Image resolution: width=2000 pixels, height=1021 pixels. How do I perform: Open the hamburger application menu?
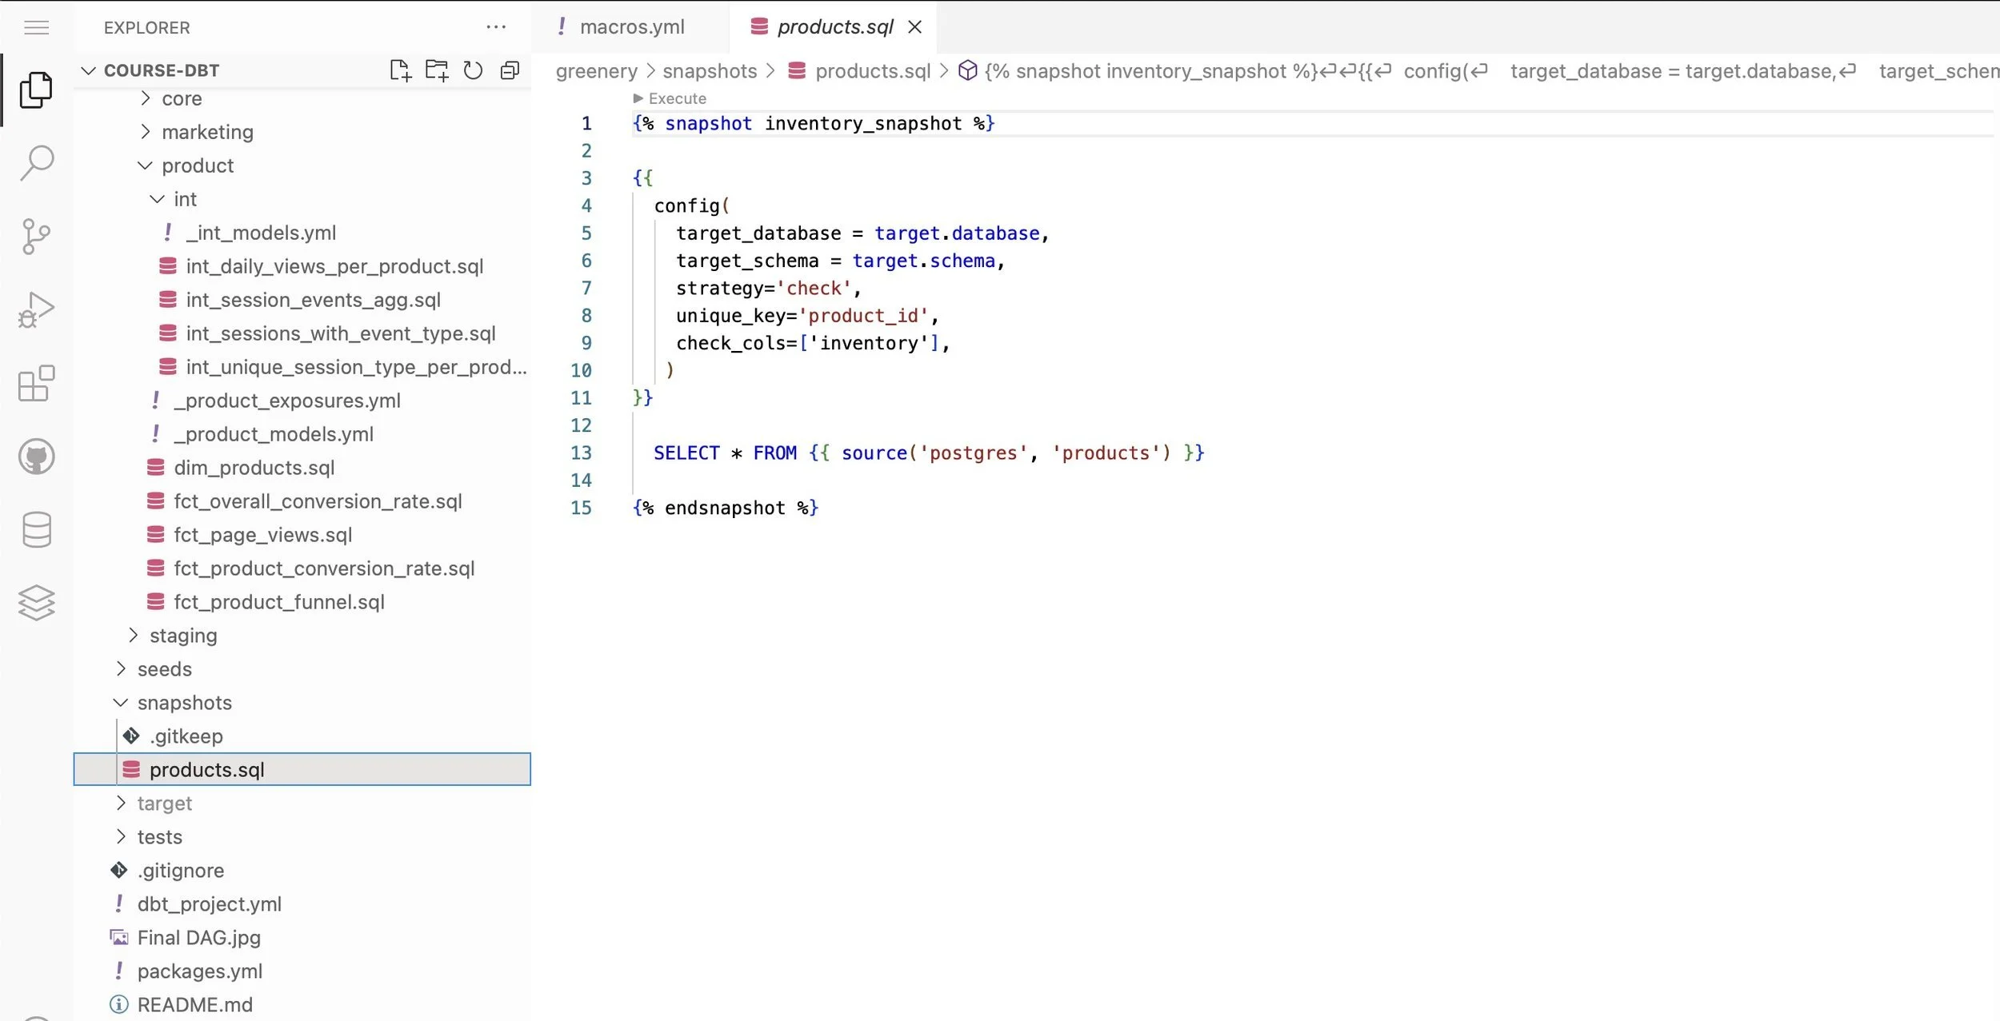coord(36,28)
